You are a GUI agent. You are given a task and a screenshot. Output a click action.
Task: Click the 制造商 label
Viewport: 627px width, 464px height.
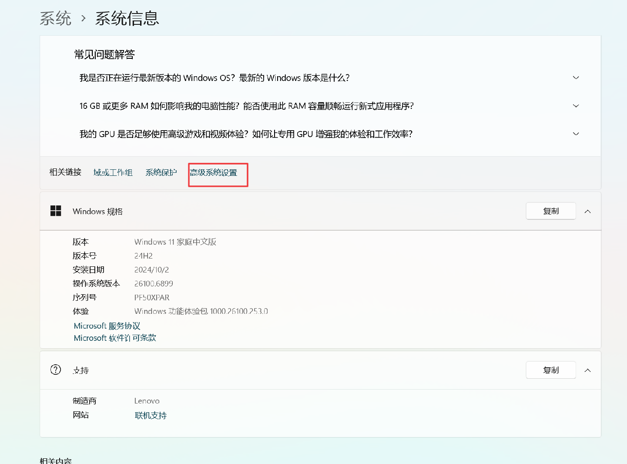point(84,401)
